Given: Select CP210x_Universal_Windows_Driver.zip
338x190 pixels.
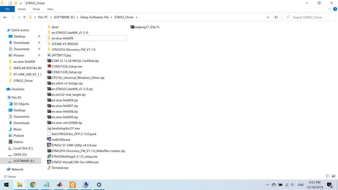Looking at the screenshot, I should click(76, 77).
